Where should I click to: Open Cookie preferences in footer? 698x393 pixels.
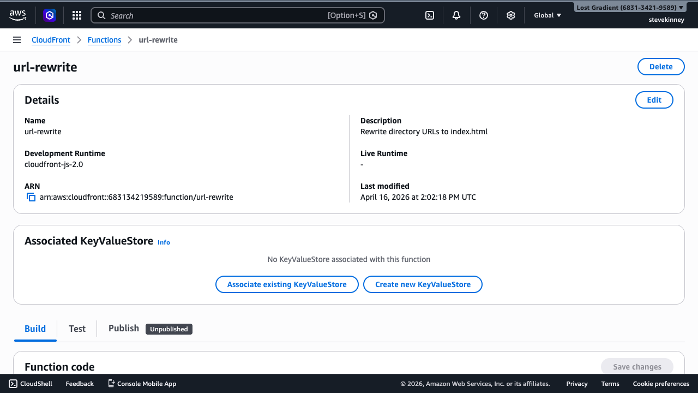(x=661, y=384)
